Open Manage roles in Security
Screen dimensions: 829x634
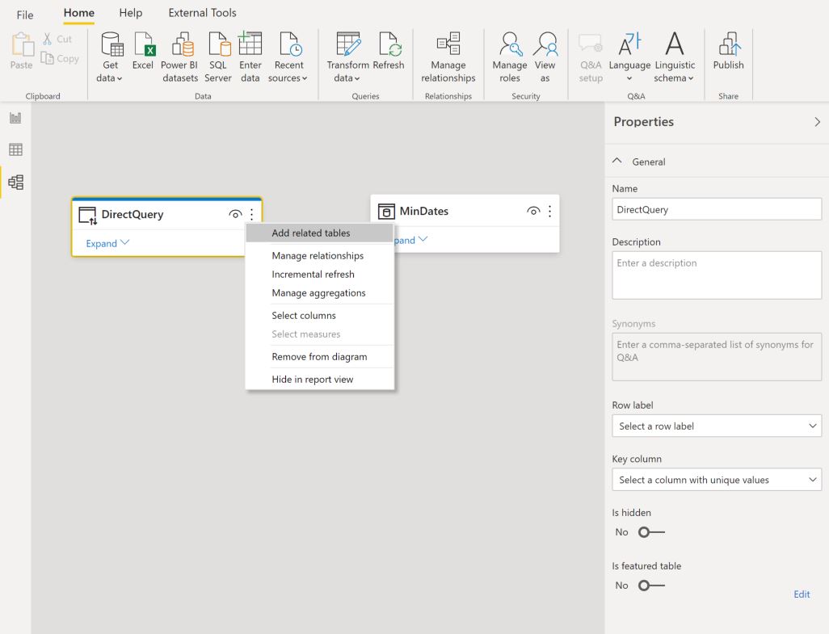coord(510,57)
